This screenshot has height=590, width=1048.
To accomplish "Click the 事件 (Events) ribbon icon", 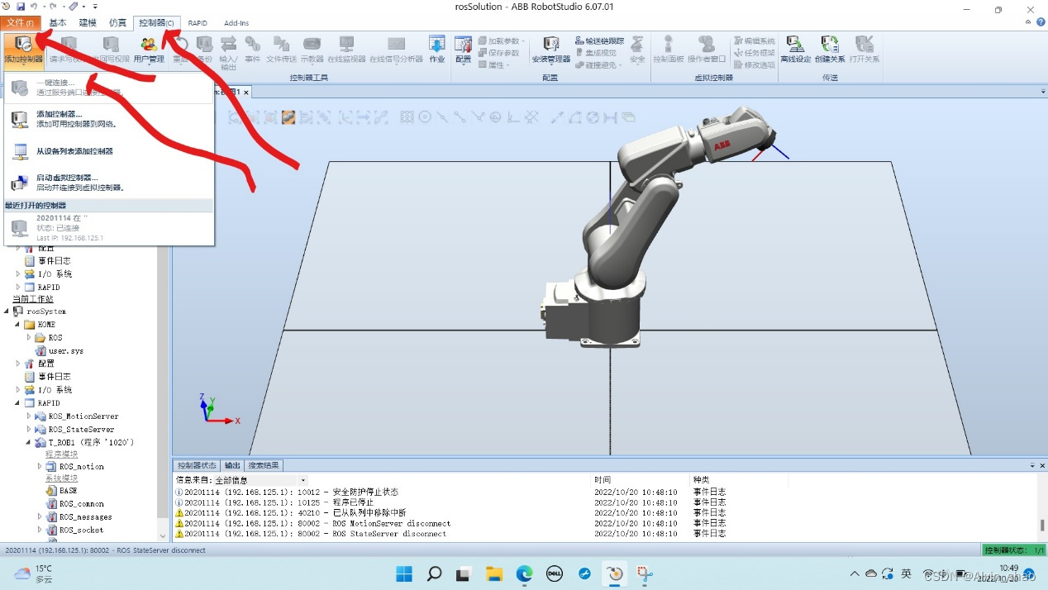I will (253, 50).
